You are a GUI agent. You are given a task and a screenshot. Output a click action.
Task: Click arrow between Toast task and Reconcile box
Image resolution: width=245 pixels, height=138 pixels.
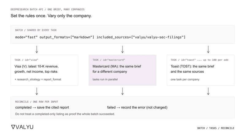click(x=208, y=91)
